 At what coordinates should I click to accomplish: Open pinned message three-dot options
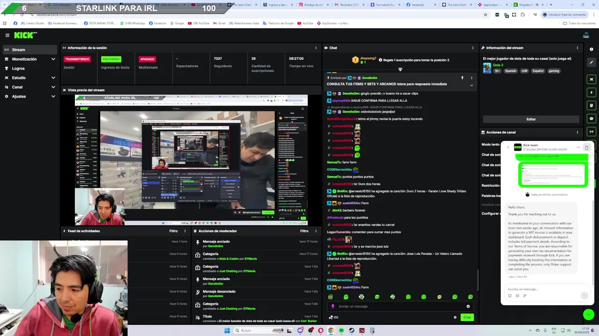(x=471, y=78)
